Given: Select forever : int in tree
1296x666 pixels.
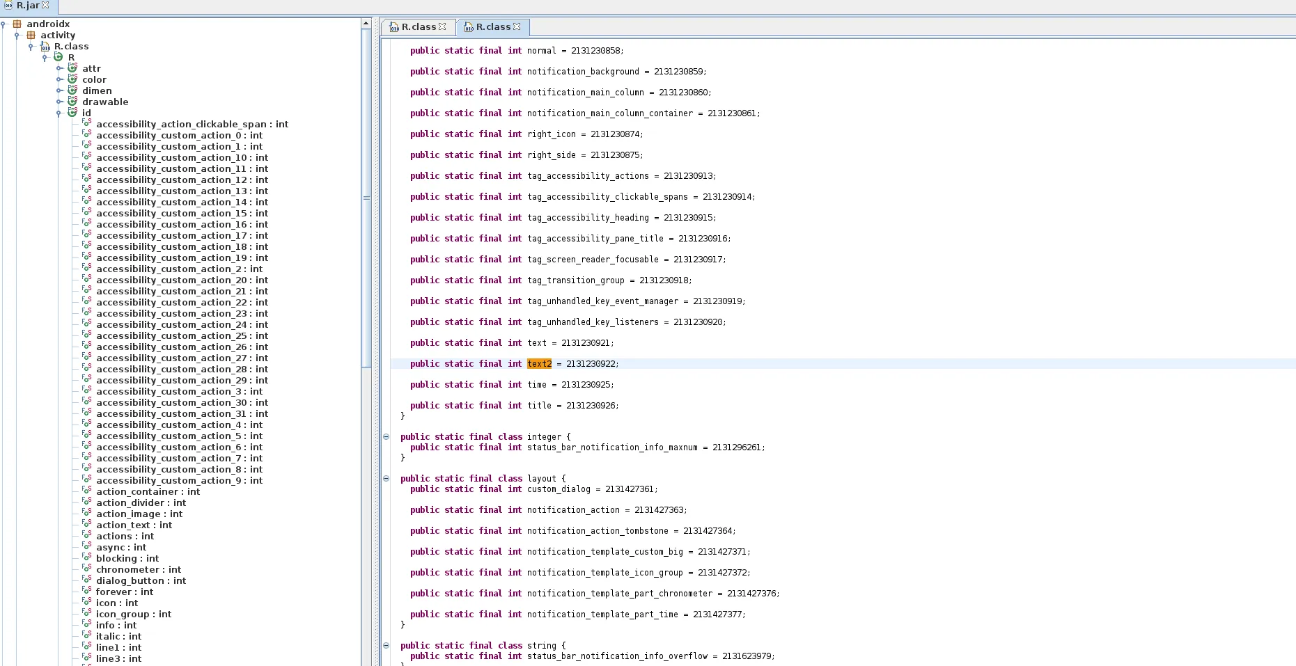Looking at the screenshot, I should pyautogui.click(x=125, y=592).
